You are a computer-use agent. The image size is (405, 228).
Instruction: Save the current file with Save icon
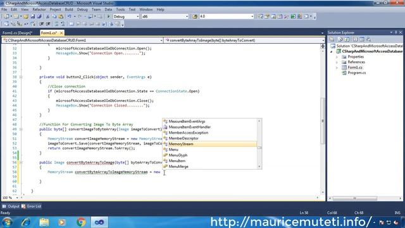[x=32, y=16]
